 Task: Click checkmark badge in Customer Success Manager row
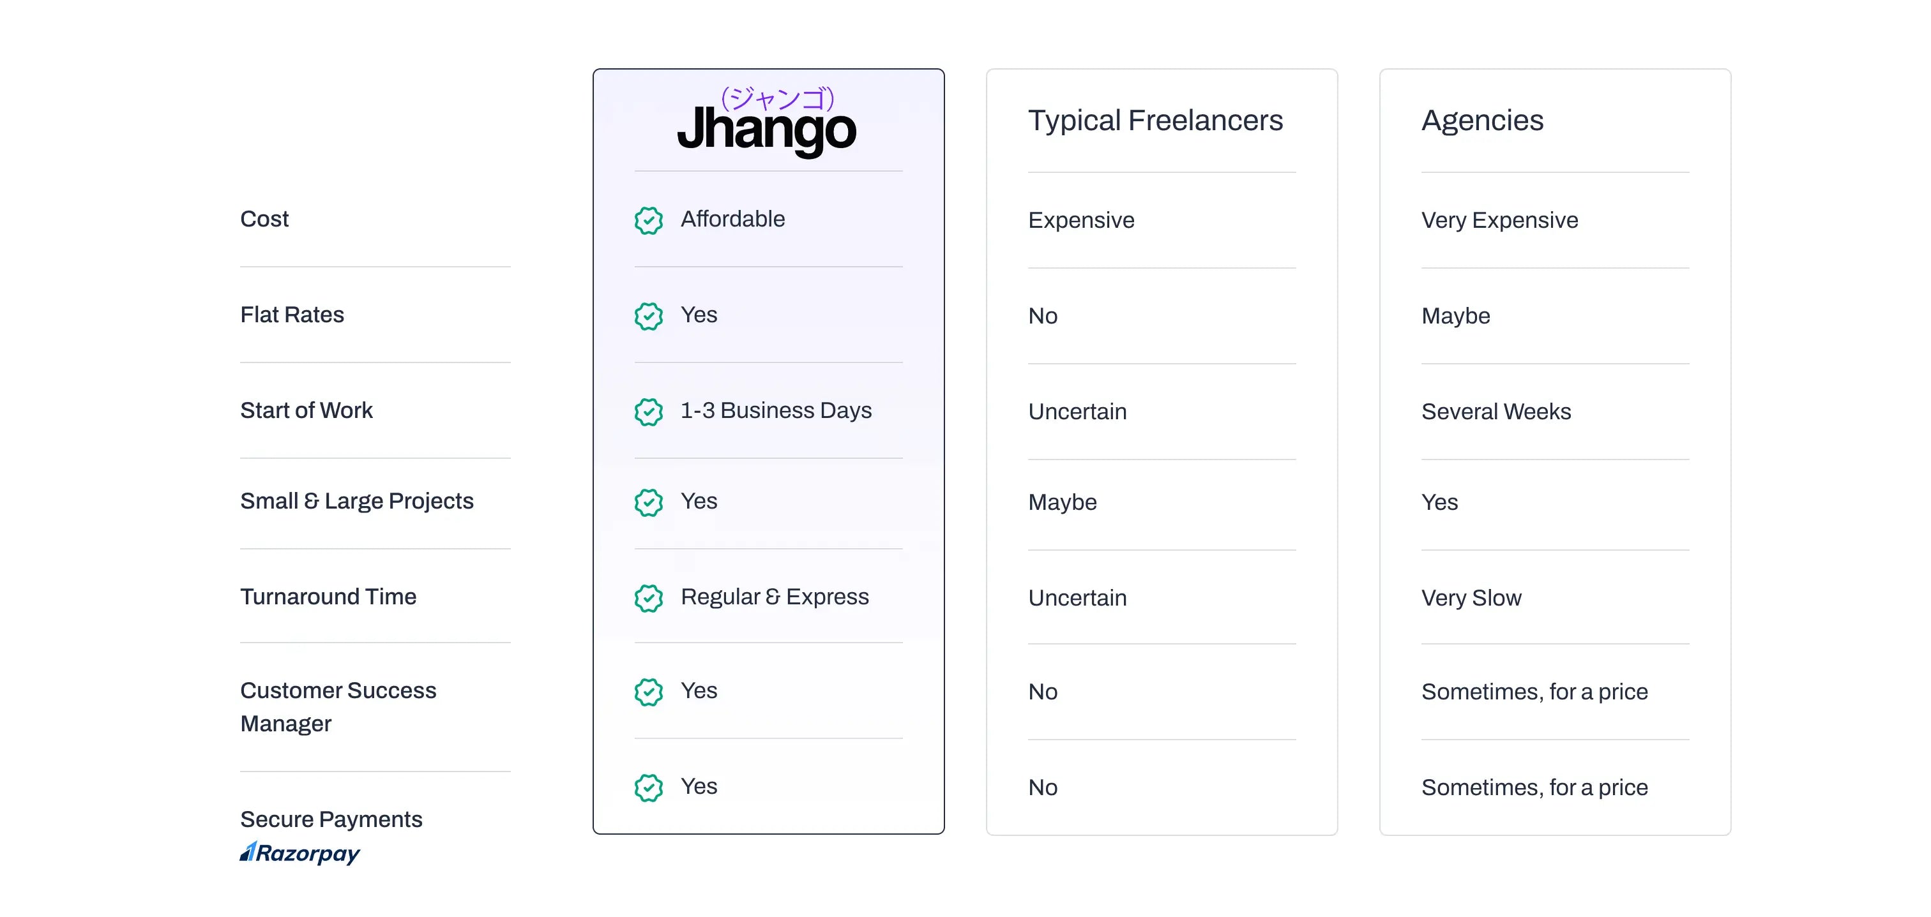tap(648, 692)
